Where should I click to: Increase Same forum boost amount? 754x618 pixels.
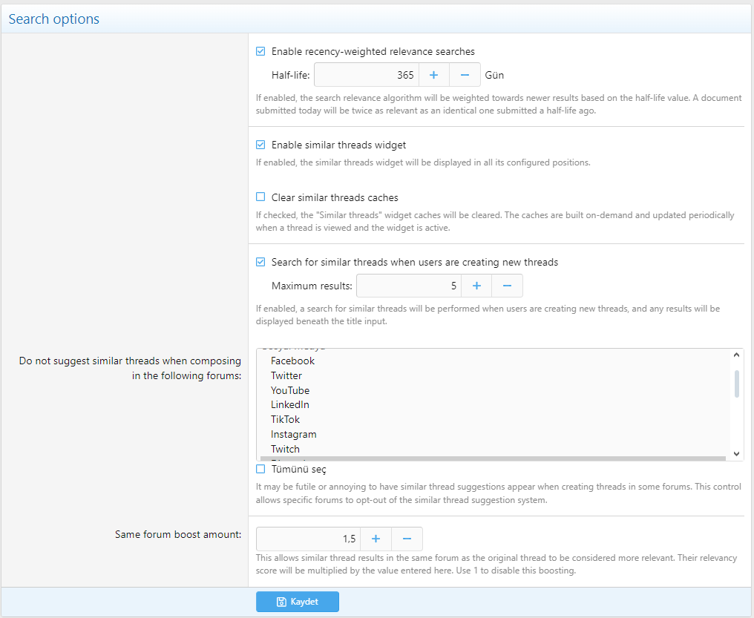tap(376, 539)
